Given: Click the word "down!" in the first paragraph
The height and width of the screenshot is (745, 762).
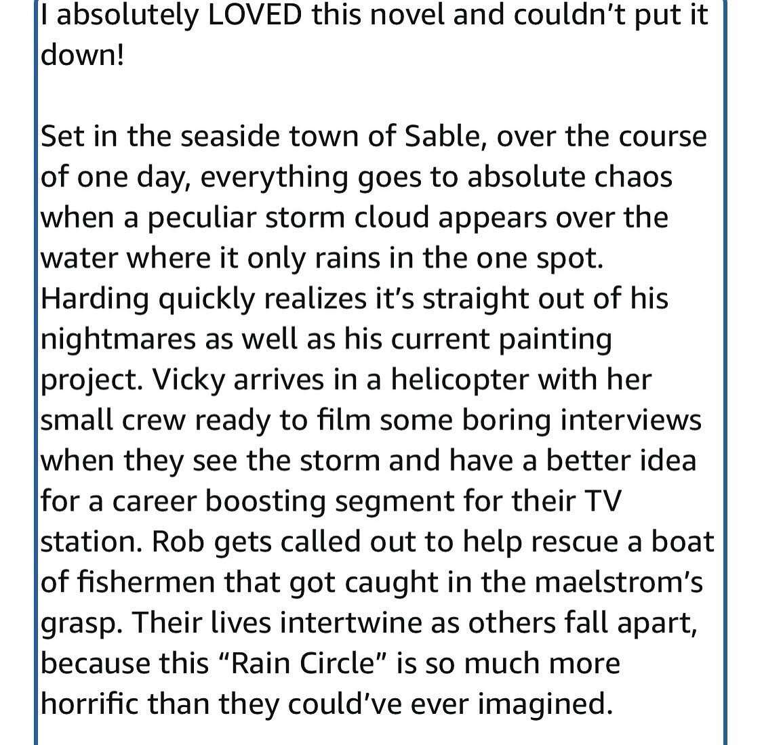Looking at the screenshot, I should [x=83, y=56].
